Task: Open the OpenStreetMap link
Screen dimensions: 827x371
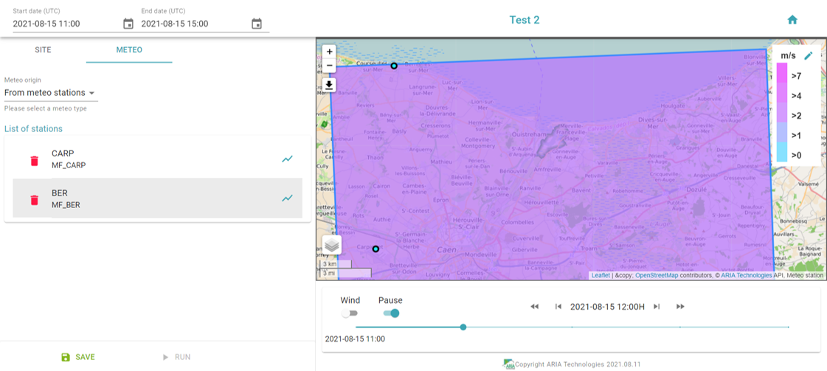Action: pyautogui.click(x=657, y=275)
